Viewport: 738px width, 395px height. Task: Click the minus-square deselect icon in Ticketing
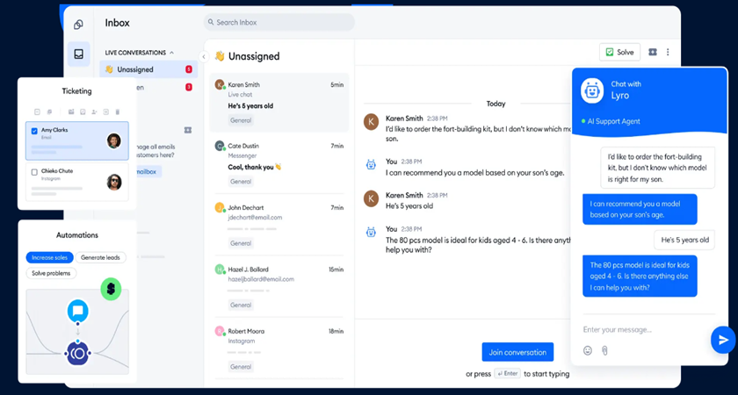[x=37, y=112]
